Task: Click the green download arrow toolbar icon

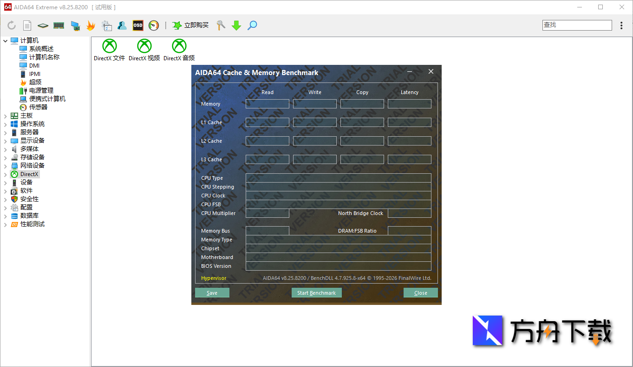Action: [236, 25]
